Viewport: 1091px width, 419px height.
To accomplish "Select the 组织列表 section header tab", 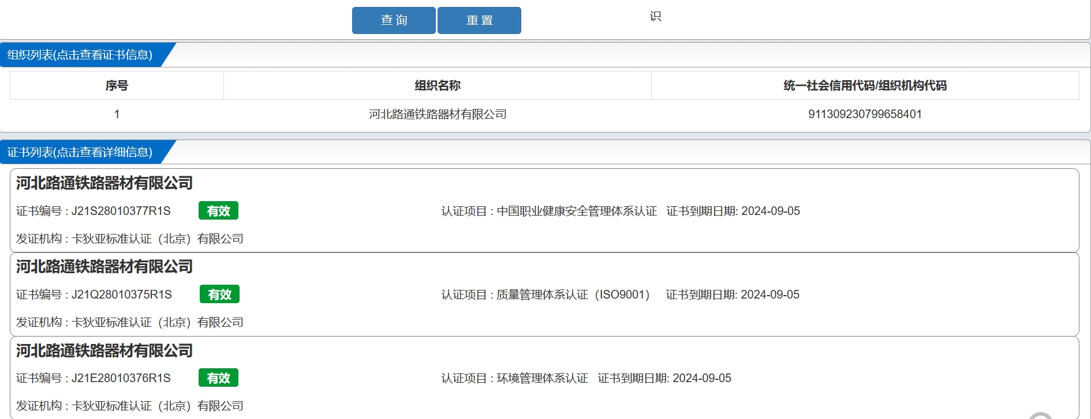I will pos(80,55).
